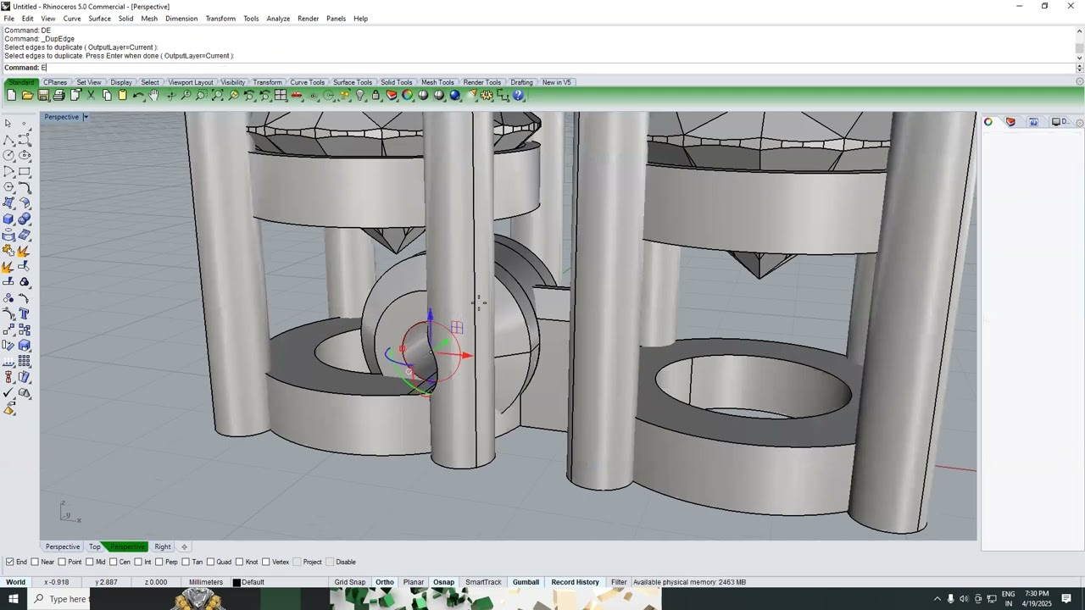Check the Disable osnap checkbox

pyautogui.click(x=330, y=562)
